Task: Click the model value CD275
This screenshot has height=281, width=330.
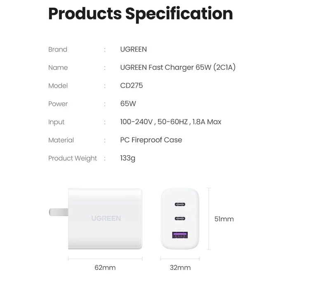Action: 132,85
